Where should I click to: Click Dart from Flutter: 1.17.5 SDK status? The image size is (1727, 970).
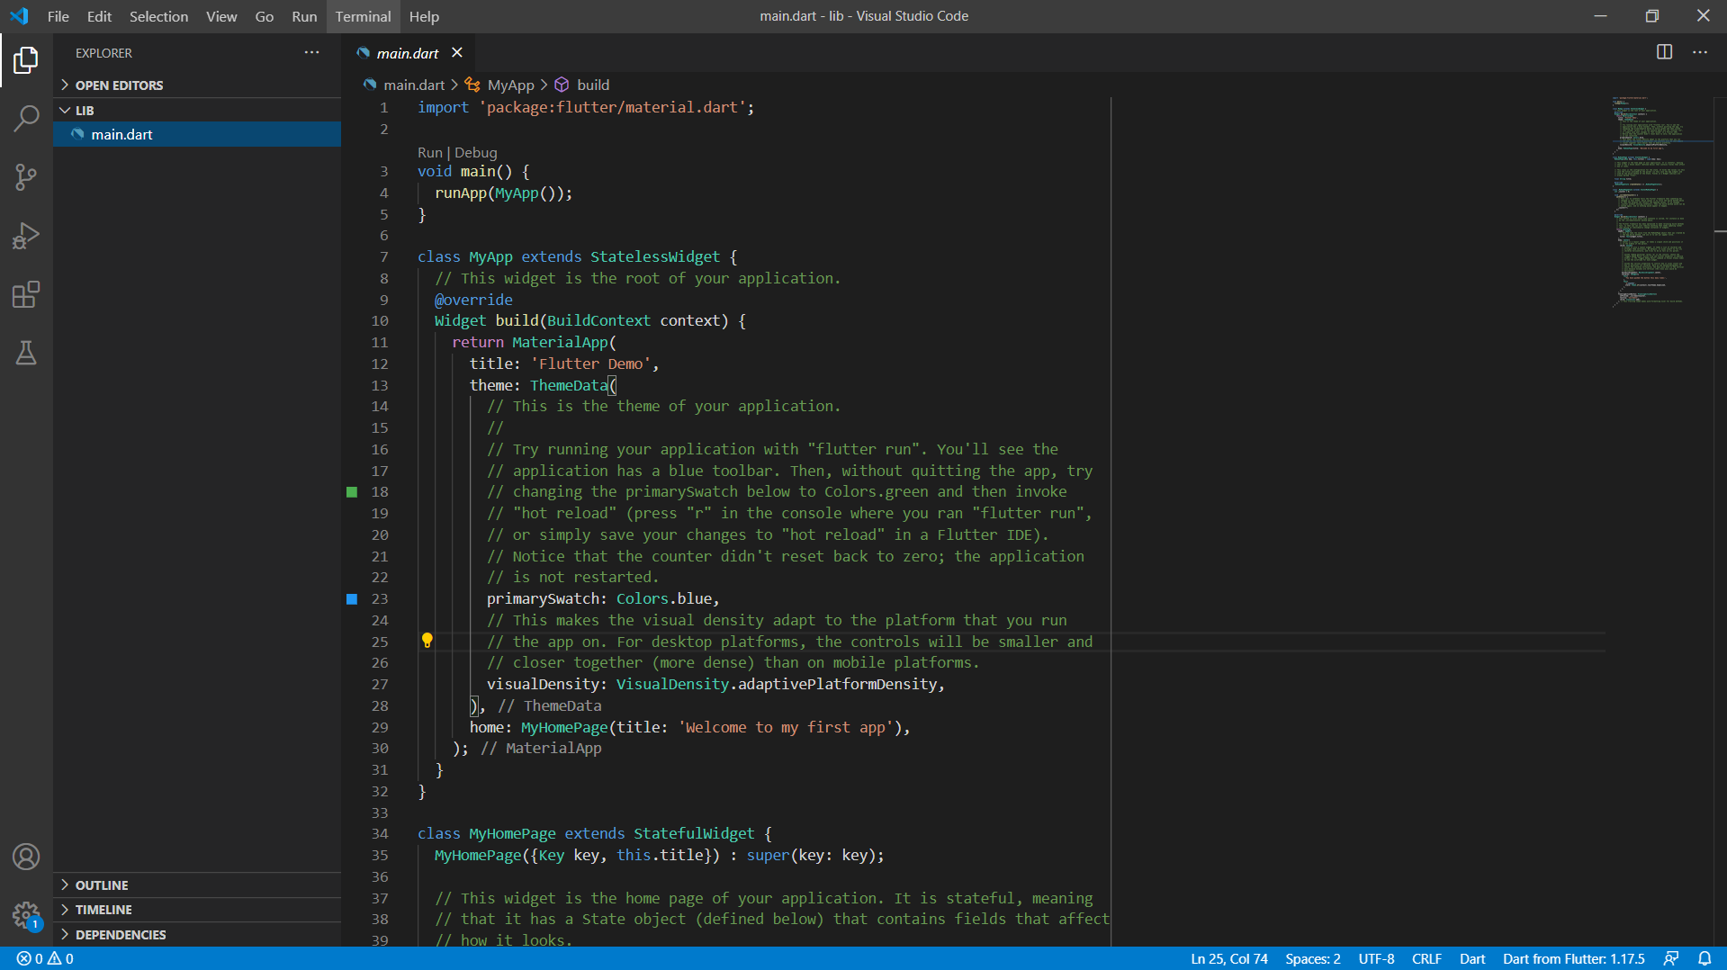(x=1573, y=958)
